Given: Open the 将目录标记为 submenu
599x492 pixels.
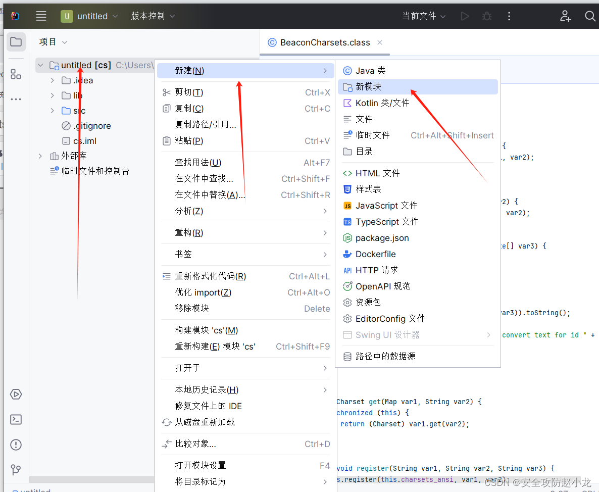Looking at the screenshot, I should [245, 482].
